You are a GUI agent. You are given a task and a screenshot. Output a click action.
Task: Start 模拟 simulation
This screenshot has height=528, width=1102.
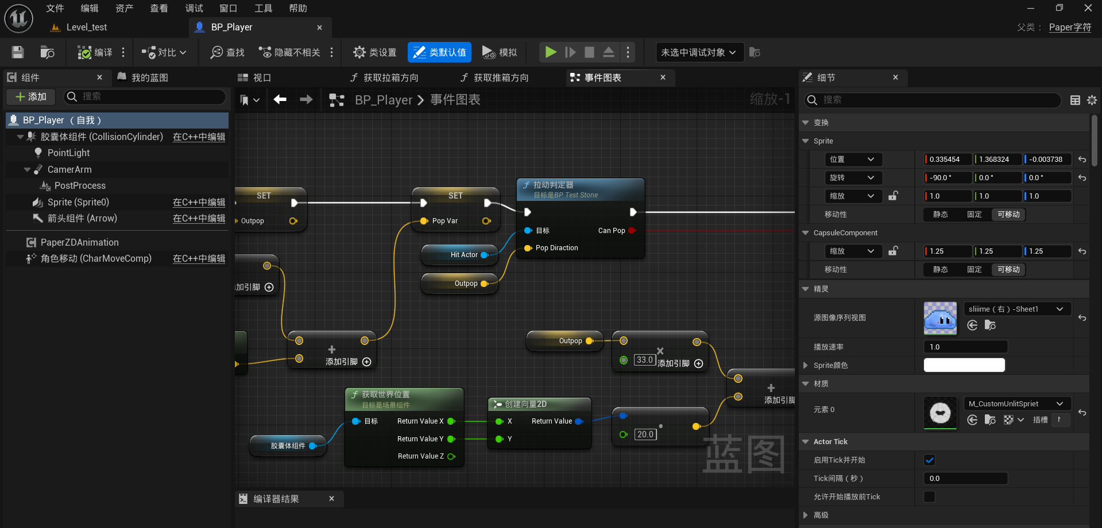click(x=500, y=52)
